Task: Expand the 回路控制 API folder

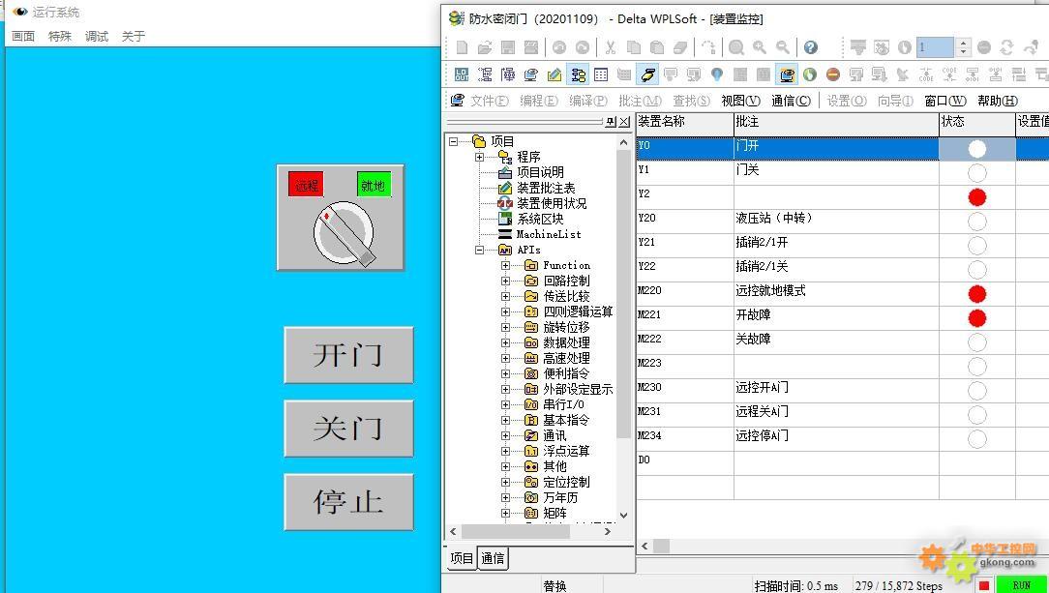Action: pos(505,281)
